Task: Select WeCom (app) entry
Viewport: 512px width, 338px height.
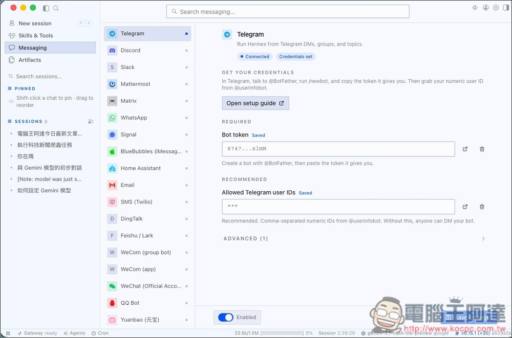Action: coord(147,269)
